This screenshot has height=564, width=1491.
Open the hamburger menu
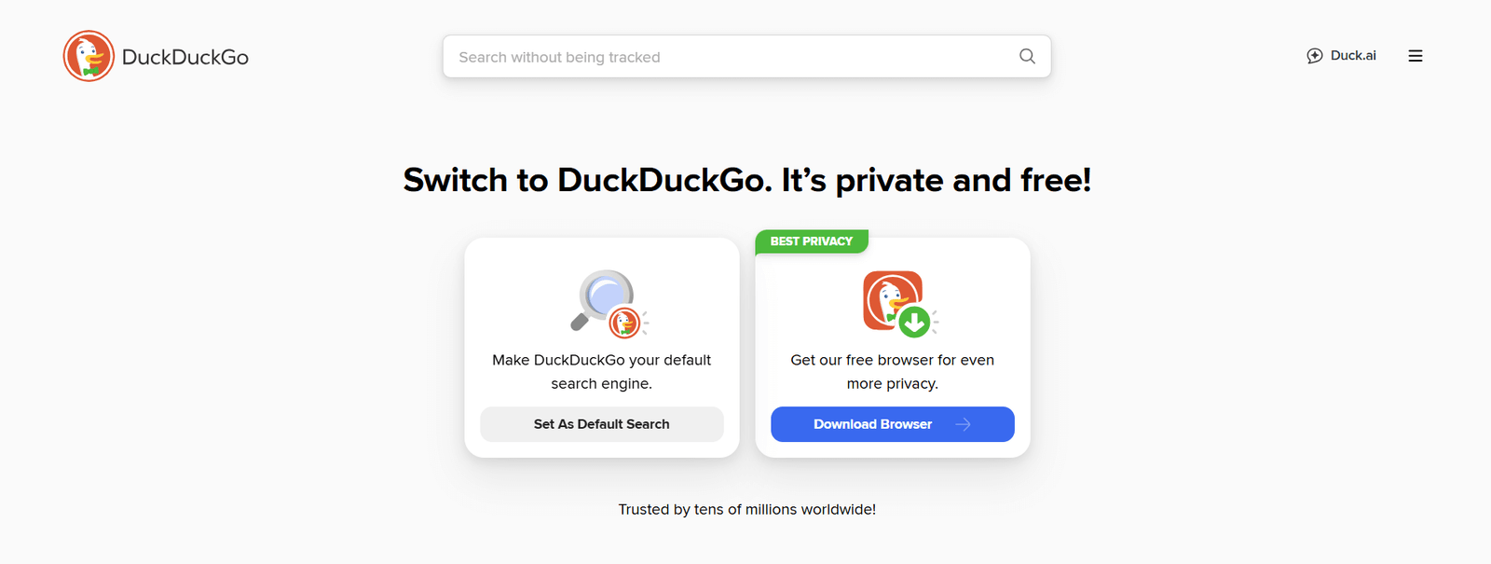pos(1416,56)
